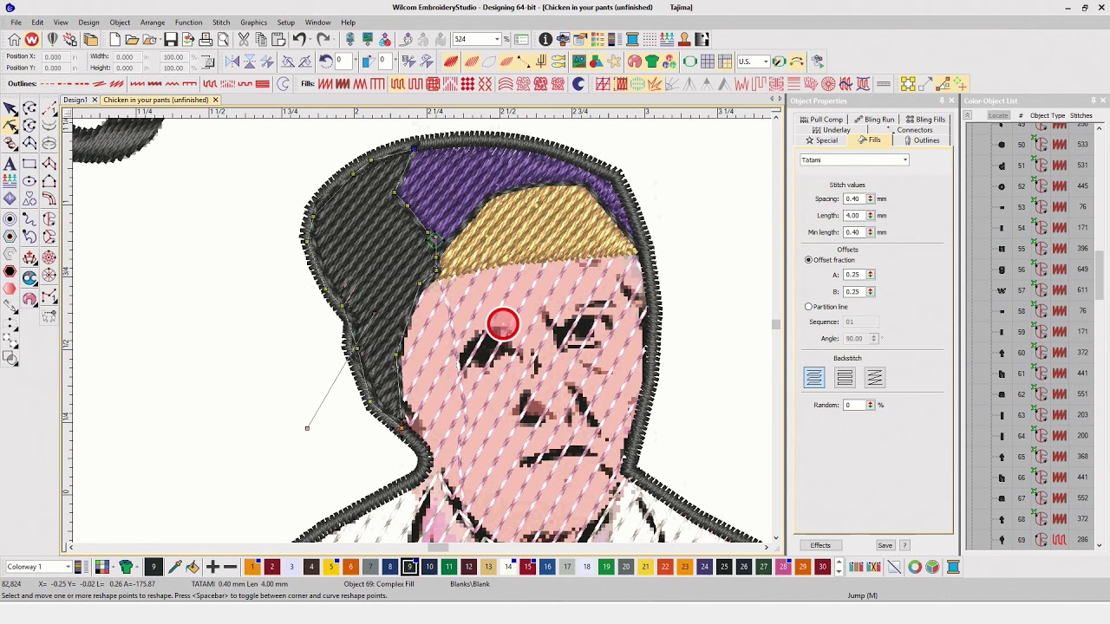The height and width of the screenshot is (624, 1110).
Task: Click the help '?' button beside Save
Action: (x=904, y=545)
